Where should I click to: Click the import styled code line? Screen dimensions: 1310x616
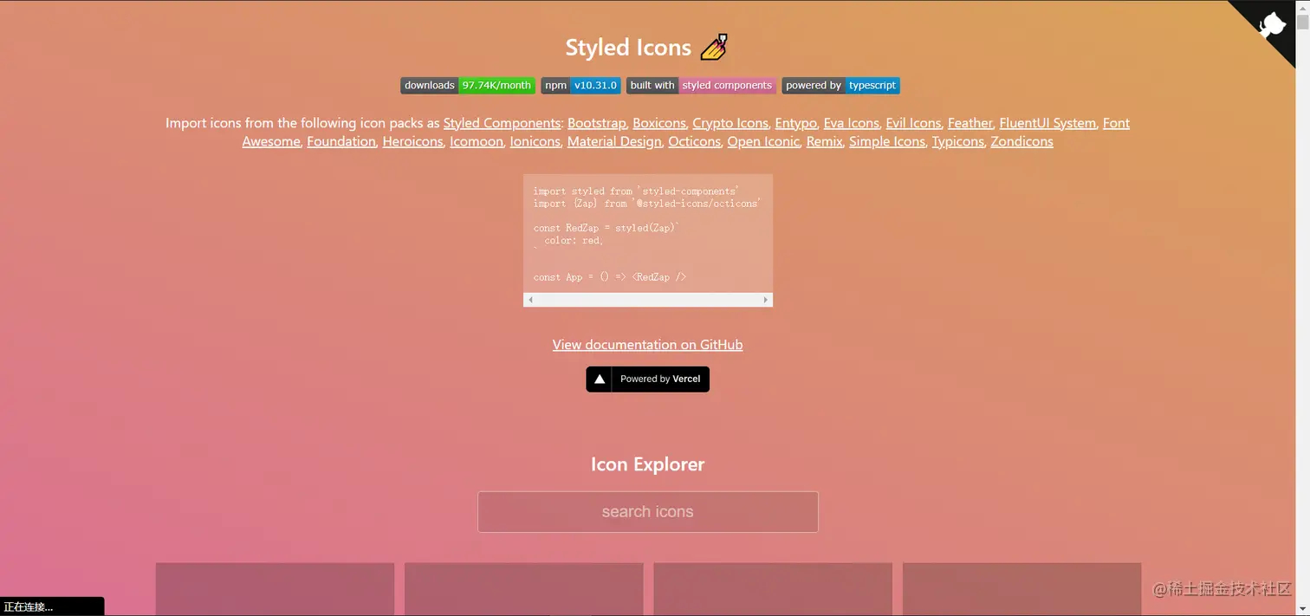click(x=636, y=191)
